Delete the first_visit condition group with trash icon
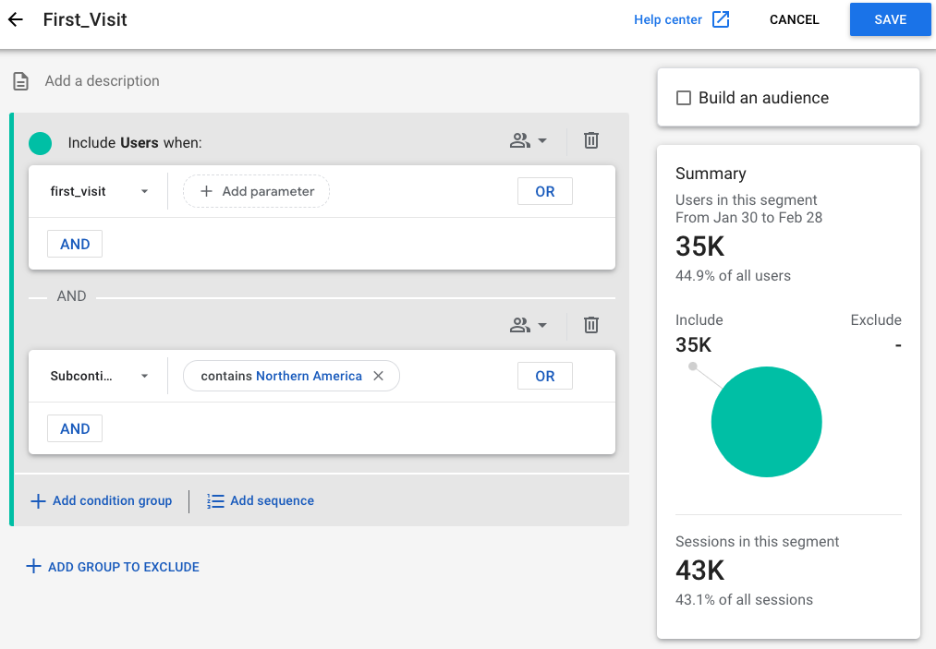936x649 pixels. click(x=591, y=140)
